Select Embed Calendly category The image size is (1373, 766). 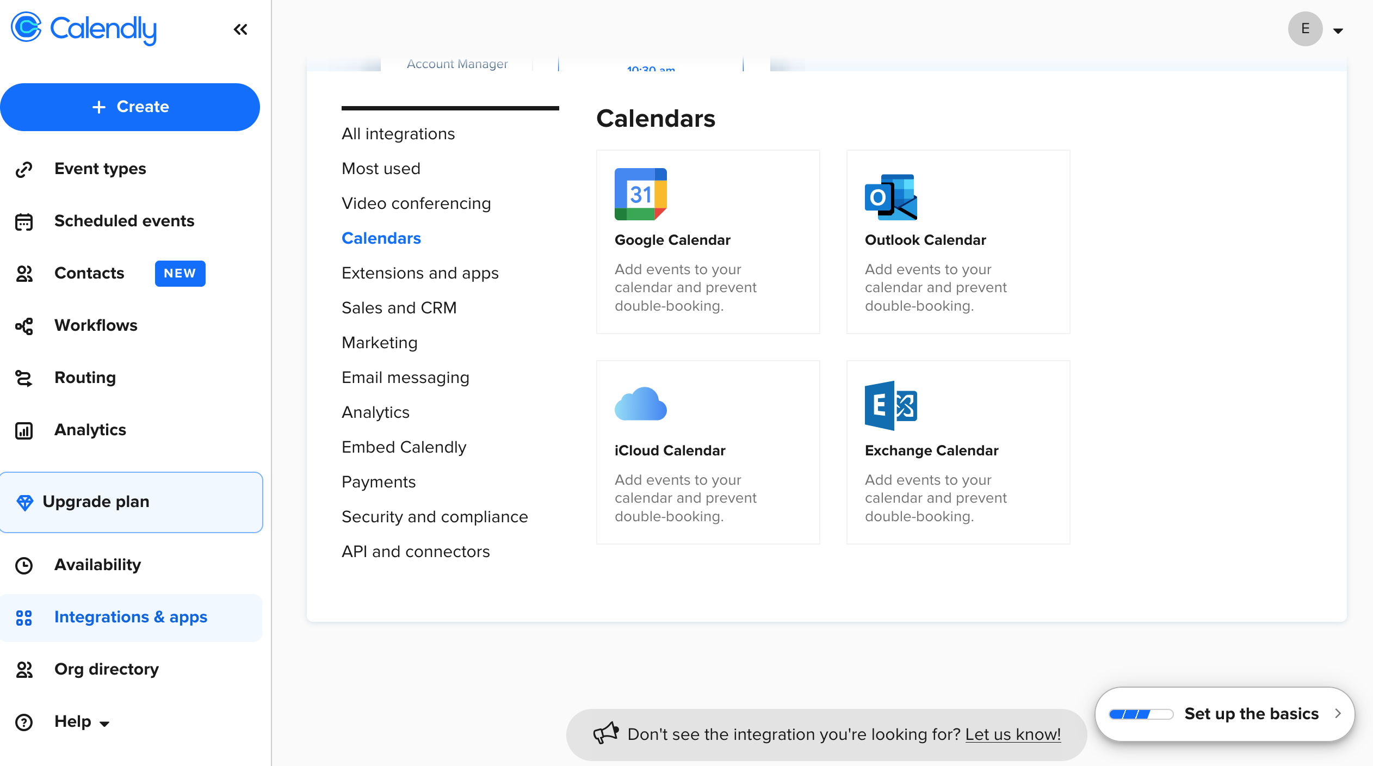coord(404,447)
